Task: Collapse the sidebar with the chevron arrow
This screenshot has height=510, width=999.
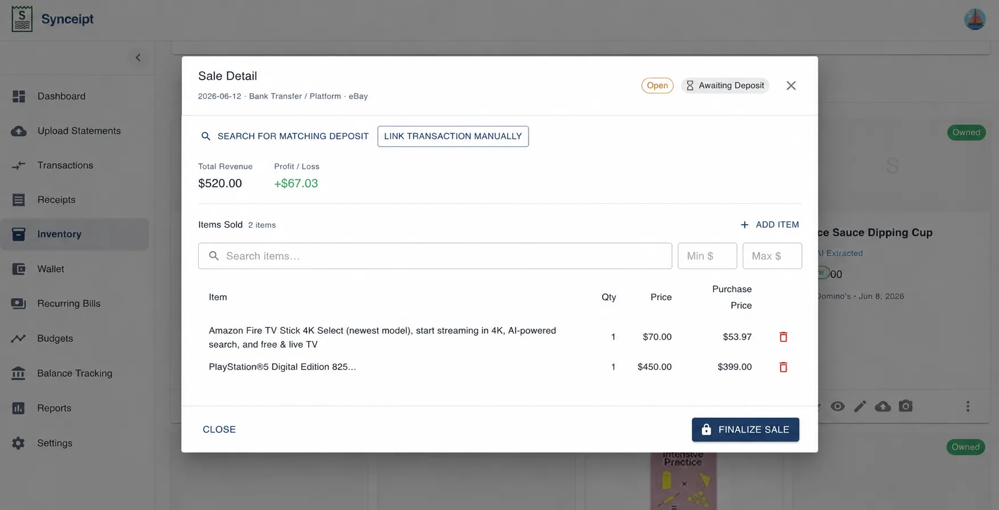Action: pyautogui.click(x=138, y=57)
